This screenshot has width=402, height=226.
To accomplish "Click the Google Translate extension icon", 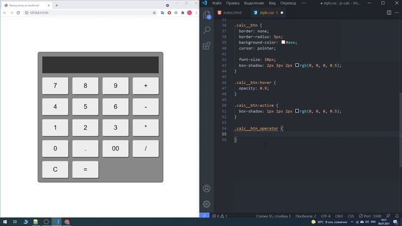I will click(162, 13).
